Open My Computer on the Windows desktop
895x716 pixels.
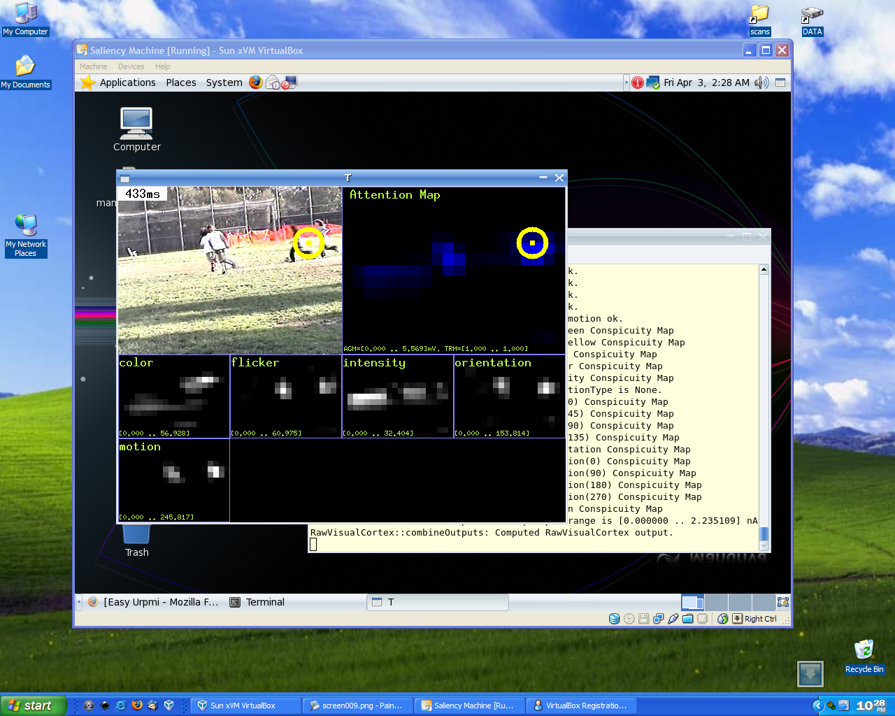(x=25, y=19)
